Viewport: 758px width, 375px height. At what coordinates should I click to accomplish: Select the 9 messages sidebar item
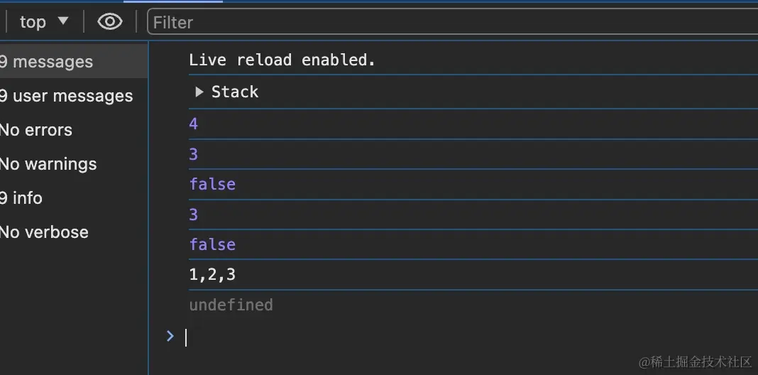pyautogui.click(x=47, y=62)
